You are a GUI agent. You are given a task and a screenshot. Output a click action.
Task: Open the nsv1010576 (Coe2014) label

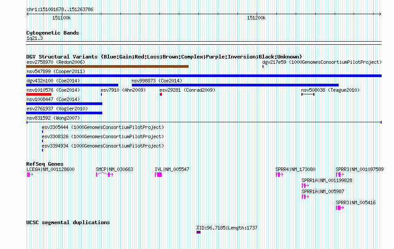pos(53,90)
